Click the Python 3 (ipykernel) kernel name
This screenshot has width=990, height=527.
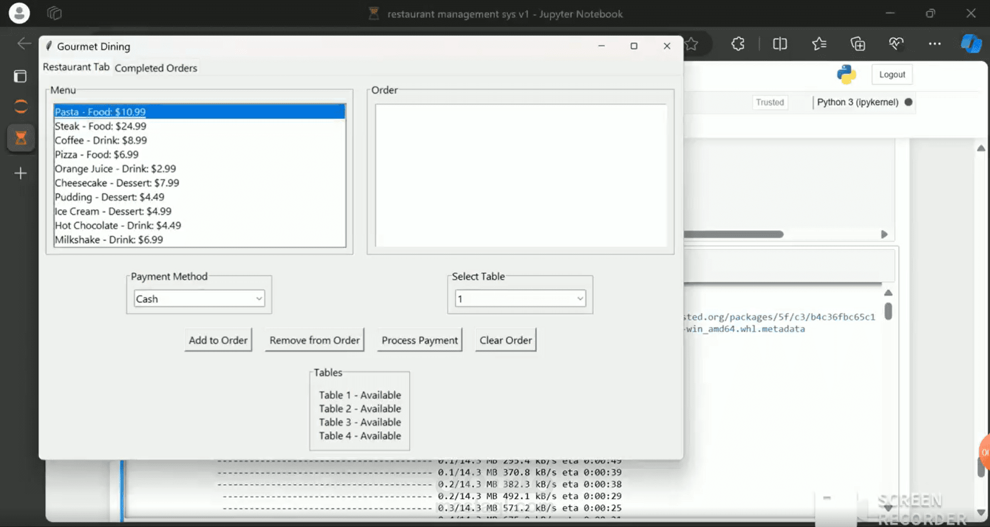[x=857, y=102]
